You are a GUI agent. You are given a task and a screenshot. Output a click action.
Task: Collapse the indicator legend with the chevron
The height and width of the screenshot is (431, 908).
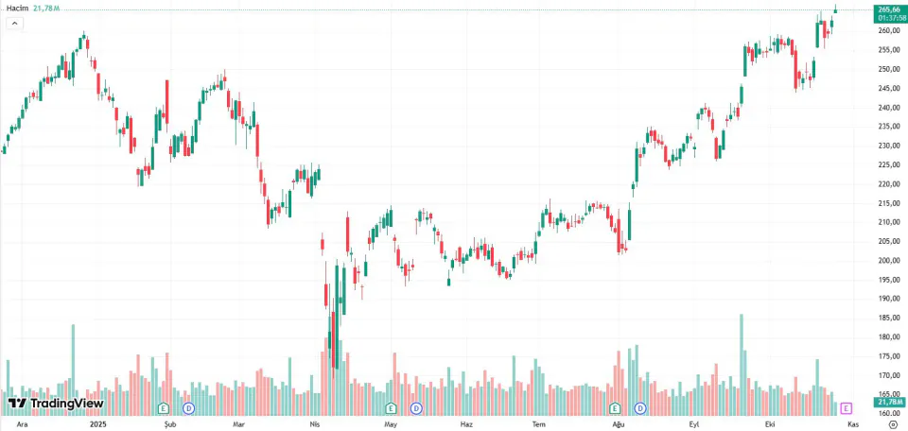point(14,23)
